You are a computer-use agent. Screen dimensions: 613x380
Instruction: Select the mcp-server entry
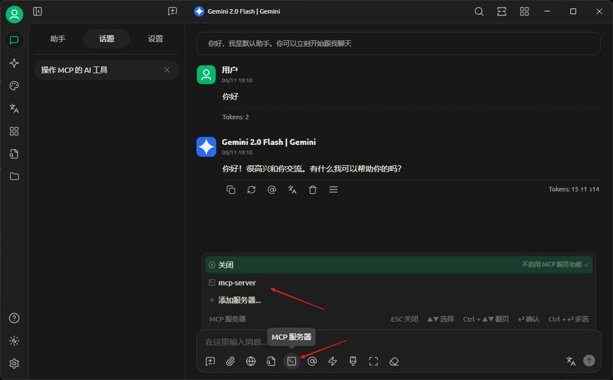tap(399, 282)
